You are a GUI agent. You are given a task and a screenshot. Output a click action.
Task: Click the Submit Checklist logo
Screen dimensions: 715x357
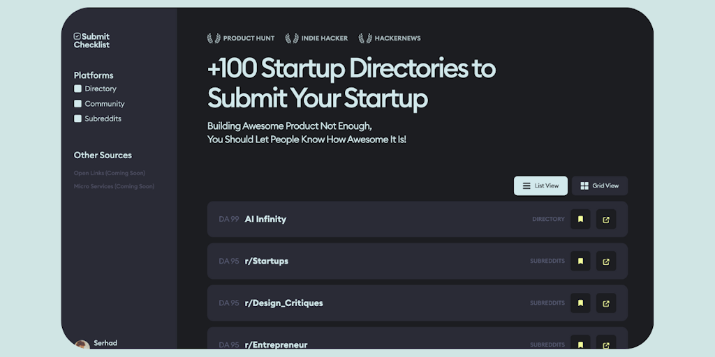click(x=91, y=40)
